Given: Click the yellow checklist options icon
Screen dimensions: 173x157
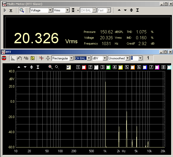Looking at the screenshot, I should tap(33, 58).
